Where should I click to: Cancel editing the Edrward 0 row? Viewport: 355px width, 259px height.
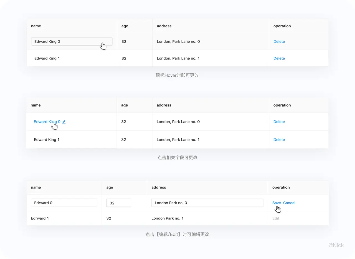coord(289,203)
